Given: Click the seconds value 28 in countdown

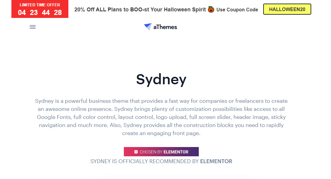Looking at the screenshot, I should [58, 13].
